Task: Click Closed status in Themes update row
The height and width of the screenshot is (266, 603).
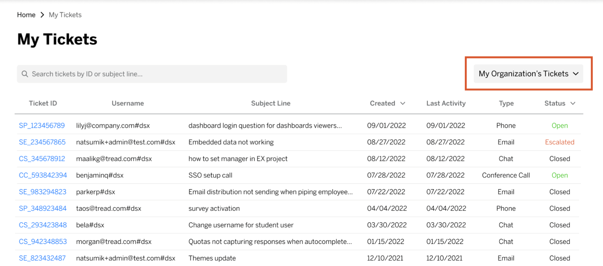Action: point(560,258)
